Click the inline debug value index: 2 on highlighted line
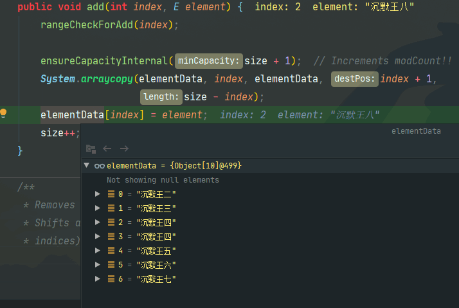This screenshot has height=308, width=459. [243, 114]
